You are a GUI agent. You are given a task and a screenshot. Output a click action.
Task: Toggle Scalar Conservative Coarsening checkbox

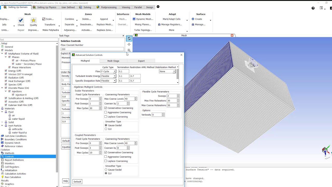106,108
